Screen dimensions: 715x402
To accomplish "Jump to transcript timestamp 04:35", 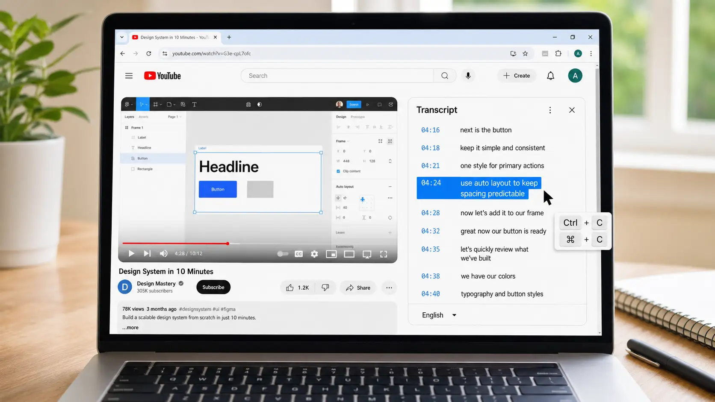I will [x=430, y=249].
